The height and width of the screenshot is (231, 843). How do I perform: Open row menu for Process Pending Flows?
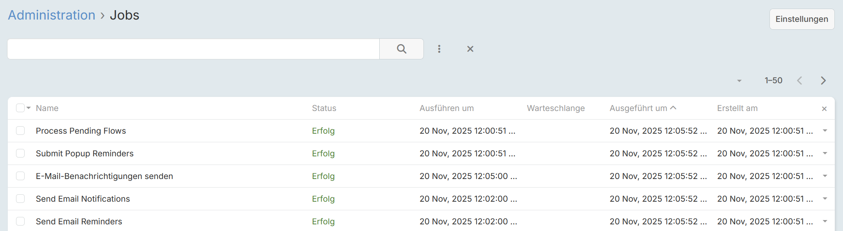[x=825, y=131]
